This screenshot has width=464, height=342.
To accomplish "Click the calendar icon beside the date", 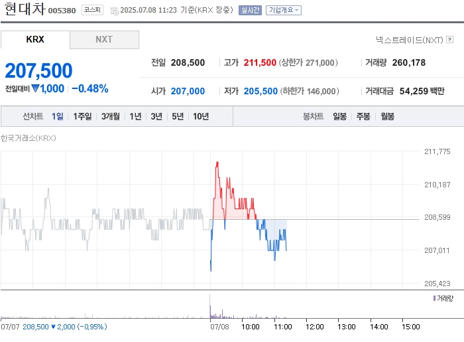I will point(114,11).
